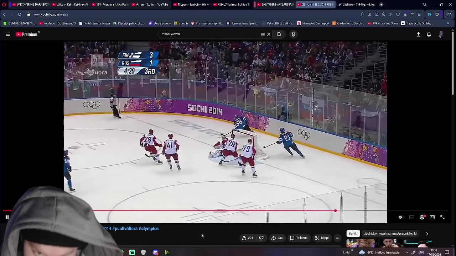Go back with browser back arrow
This screenshot has width=456, height=256.
coord(4,14)
